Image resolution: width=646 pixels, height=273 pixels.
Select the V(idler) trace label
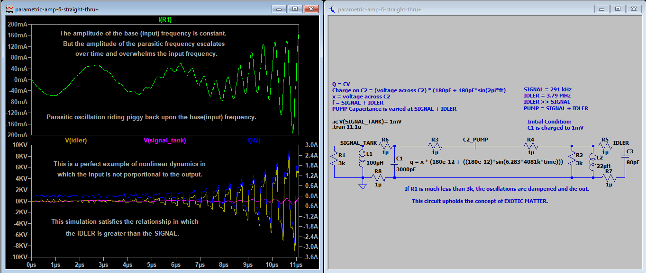(x=76, y=140)
